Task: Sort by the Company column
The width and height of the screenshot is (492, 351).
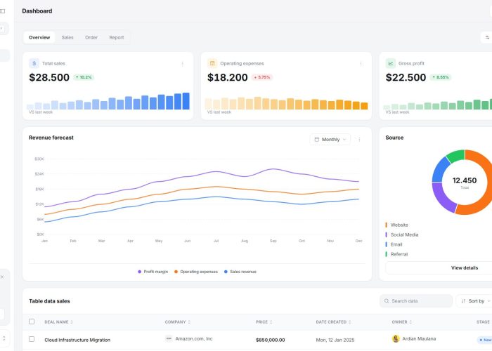Action: [178, 322]
